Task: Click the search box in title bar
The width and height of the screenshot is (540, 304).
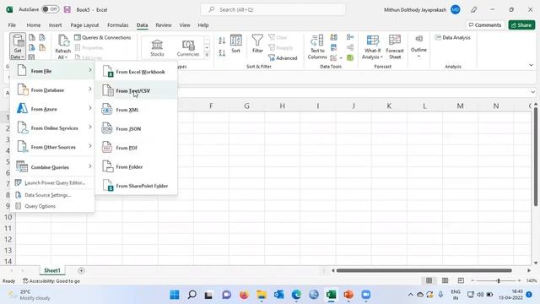Action: [273, 9]
